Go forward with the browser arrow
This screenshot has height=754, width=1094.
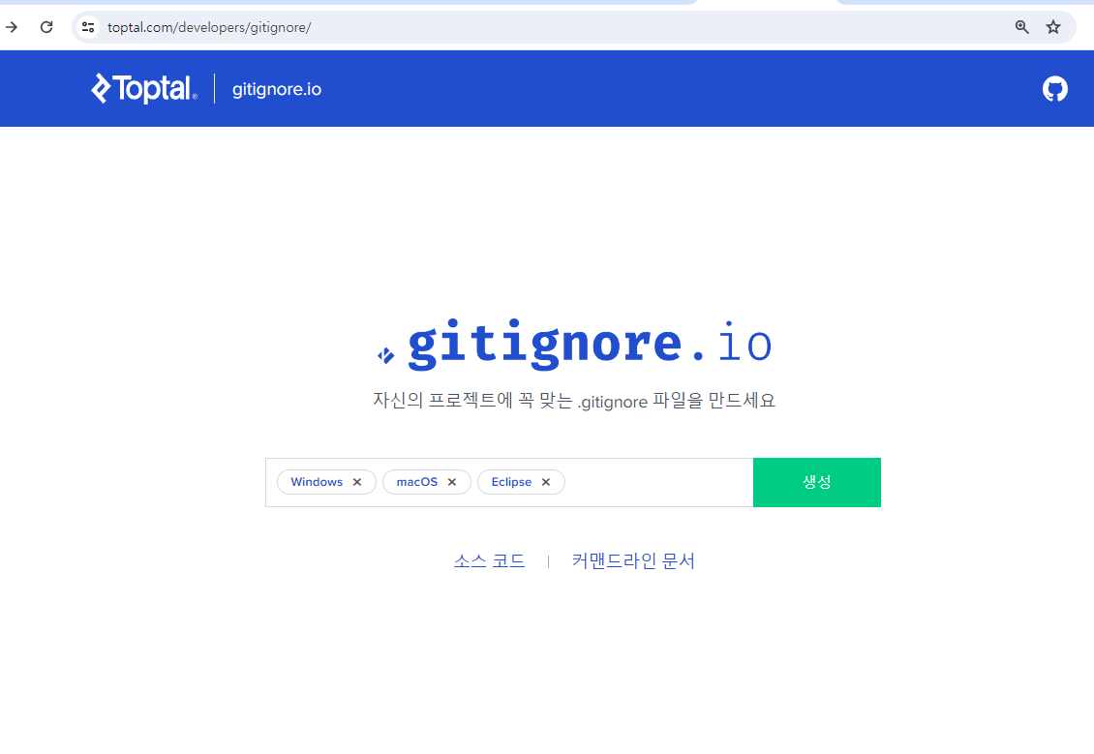click(x=12, y=27)
